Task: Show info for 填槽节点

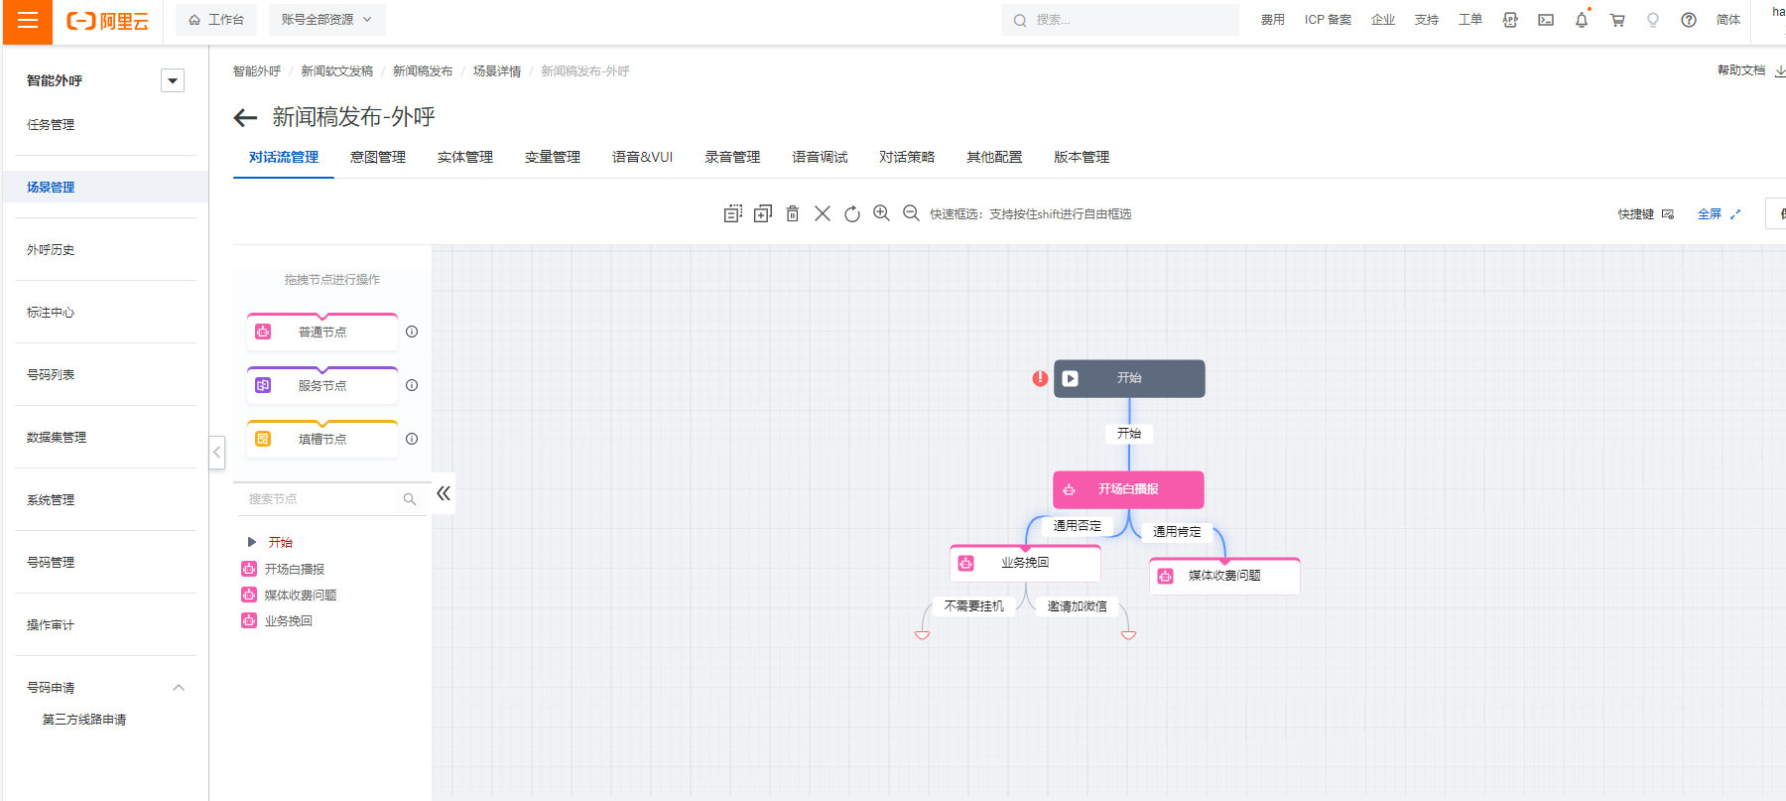Action: pos(412,439)
